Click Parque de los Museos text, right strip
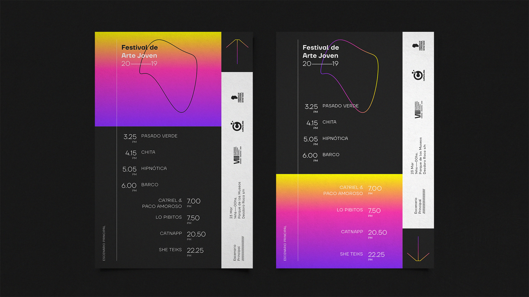 420,155
